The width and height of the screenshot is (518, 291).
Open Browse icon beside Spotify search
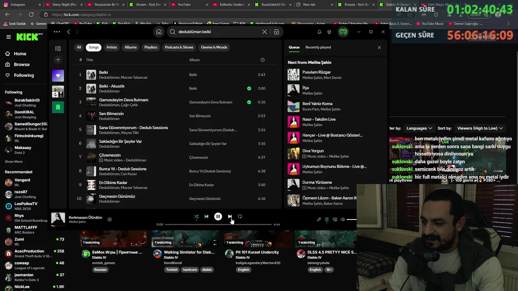coord(276,32)
